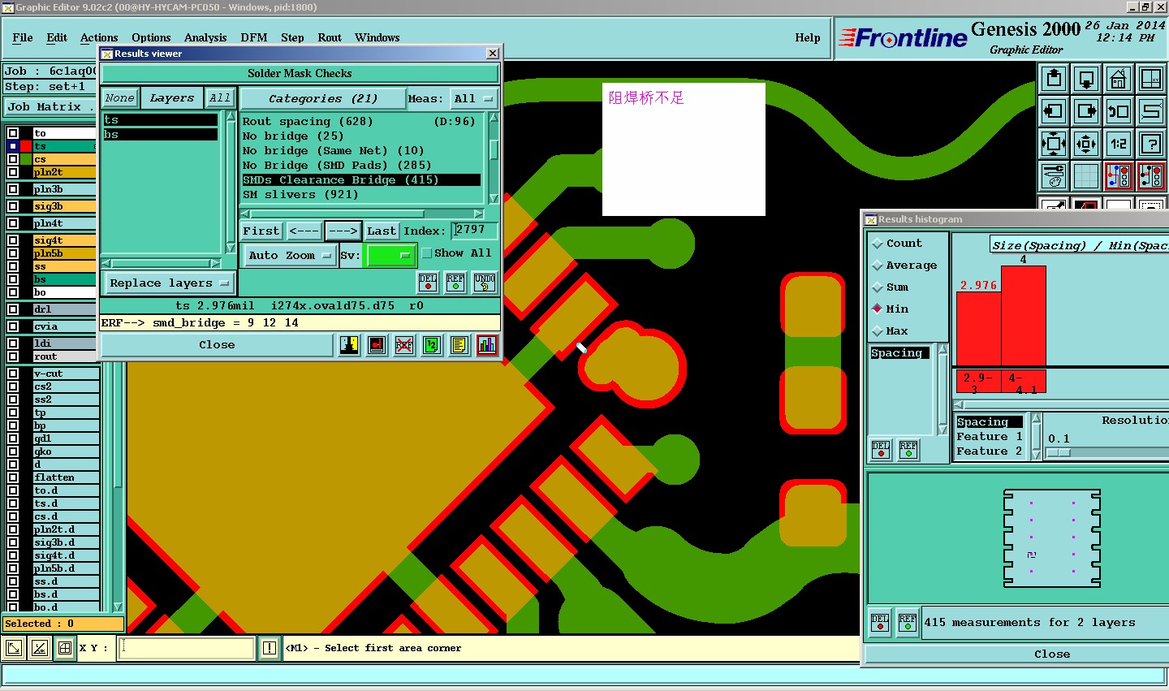This screenshot has height=691, width=1169.
Task: Click the pan down icon
Action: (x=1086, y=79)
